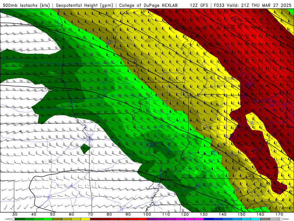Select the olive 50-55 kt legend swatch
Image resolution: width=294 pixels, height=221 pixels.
(57, 219)
